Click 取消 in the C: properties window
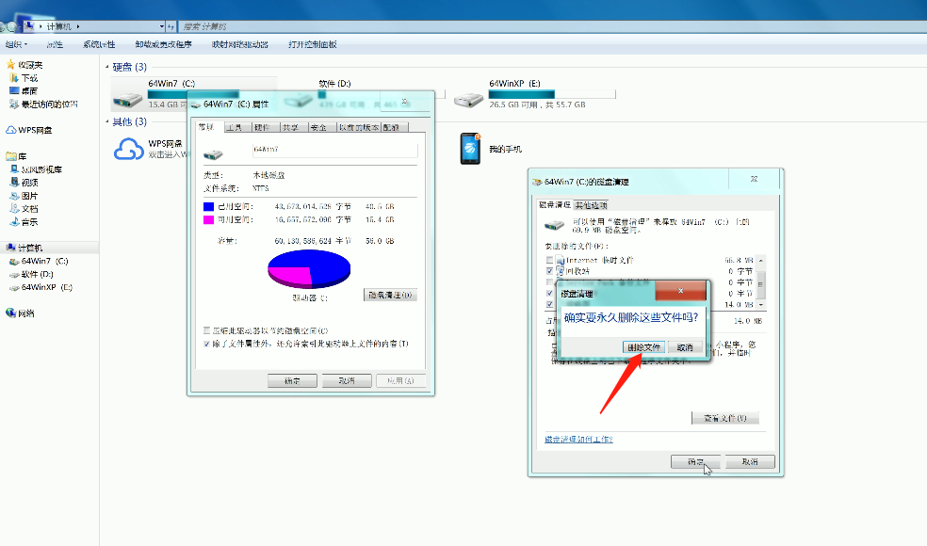 pyautogui.click(x=347, y=380)
